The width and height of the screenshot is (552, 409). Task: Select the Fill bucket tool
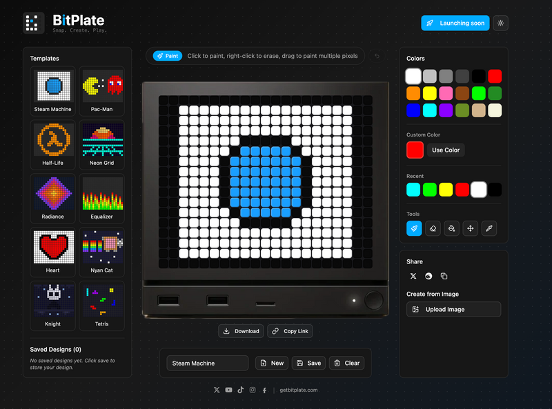point(451,228)
